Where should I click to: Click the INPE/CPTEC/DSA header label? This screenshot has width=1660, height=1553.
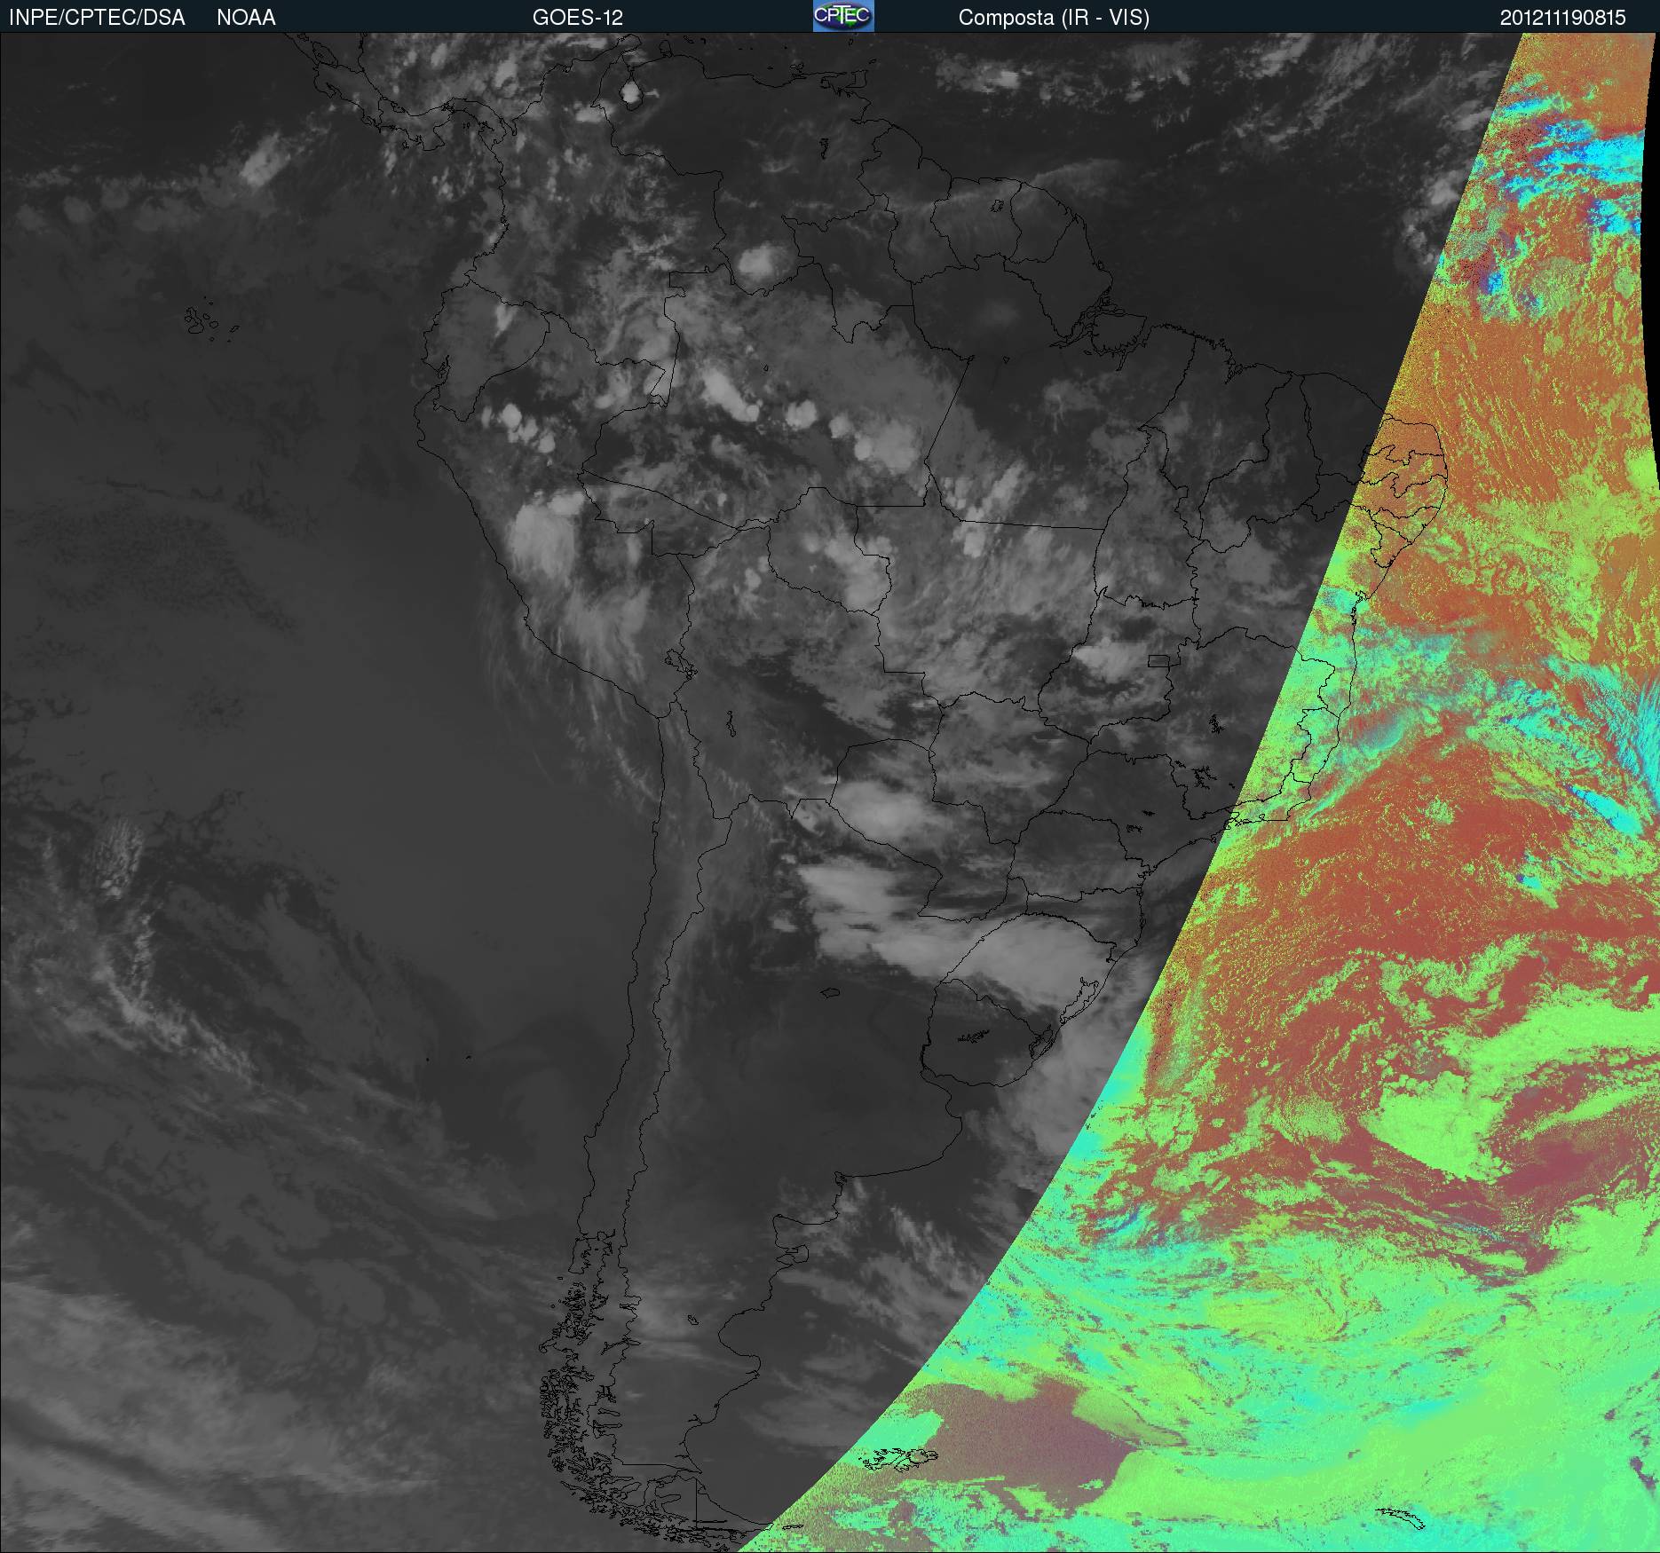pos(97,18)
